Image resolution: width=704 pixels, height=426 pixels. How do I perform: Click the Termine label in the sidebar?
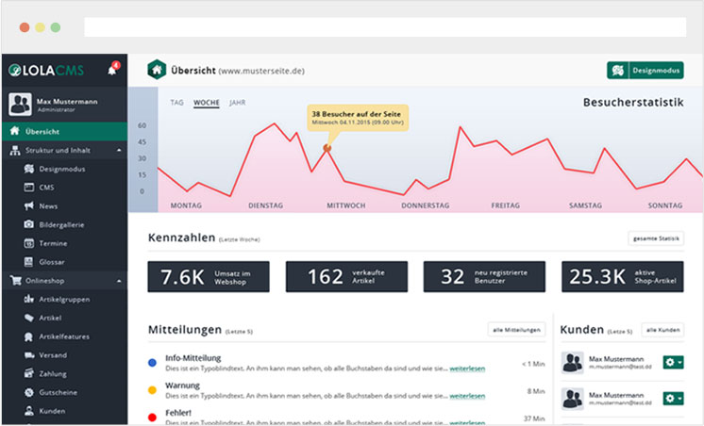[53, 243]
